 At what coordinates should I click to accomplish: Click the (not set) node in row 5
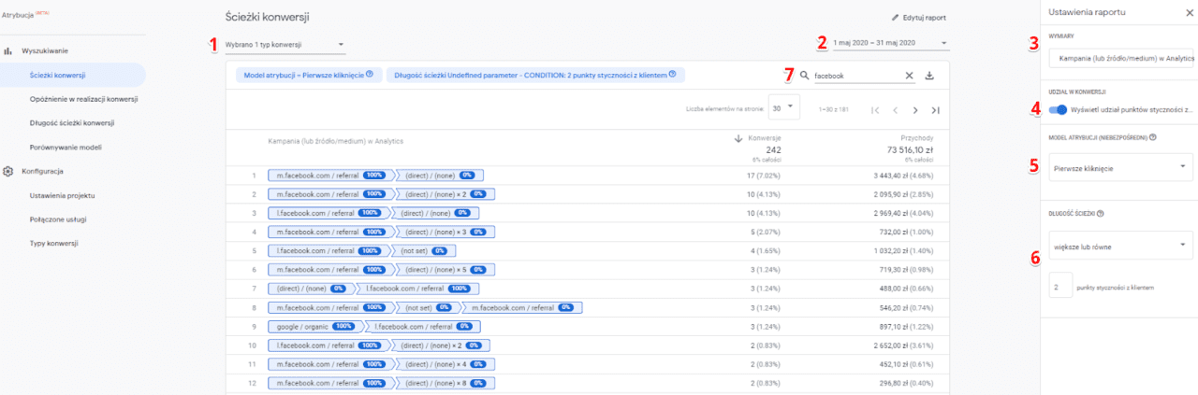tap(422, 251)
